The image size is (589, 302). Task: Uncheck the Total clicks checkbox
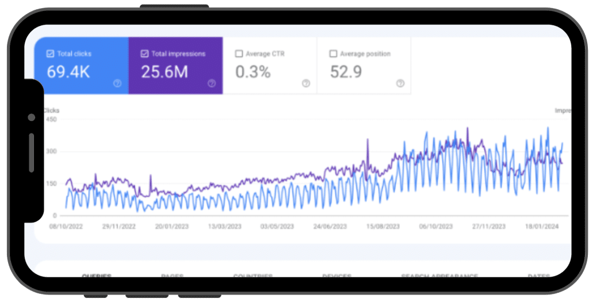[x=50, y=54]
